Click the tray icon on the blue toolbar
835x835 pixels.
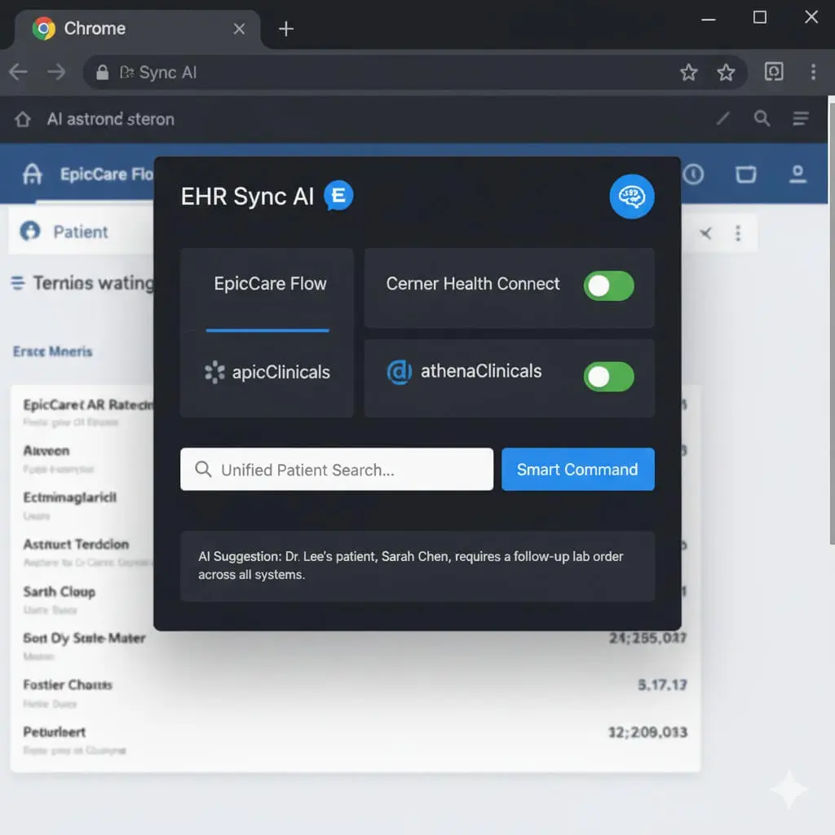tap(745, 174)
